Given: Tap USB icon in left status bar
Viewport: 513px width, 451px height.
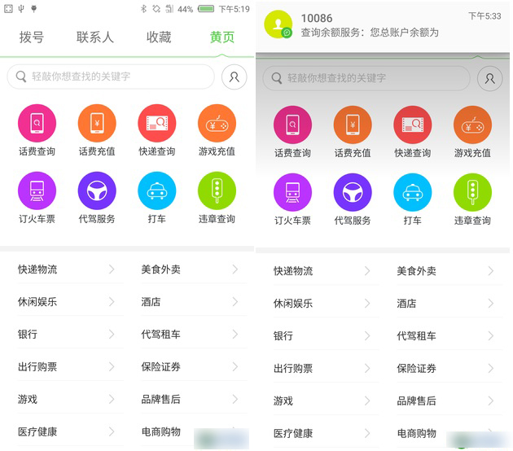Looking at the screenshot, I should pos(21,9).
